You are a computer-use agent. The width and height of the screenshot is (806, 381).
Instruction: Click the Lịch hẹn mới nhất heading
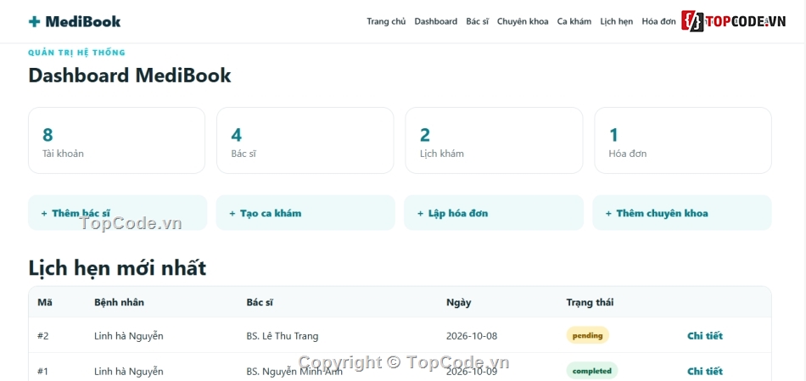click(117, 268)
